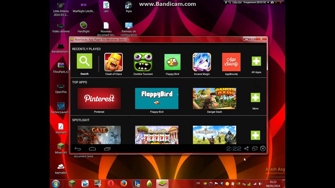Open Opera from the taskbar
The height and width of the screenshot is (188, 335).
click(111, 184)
